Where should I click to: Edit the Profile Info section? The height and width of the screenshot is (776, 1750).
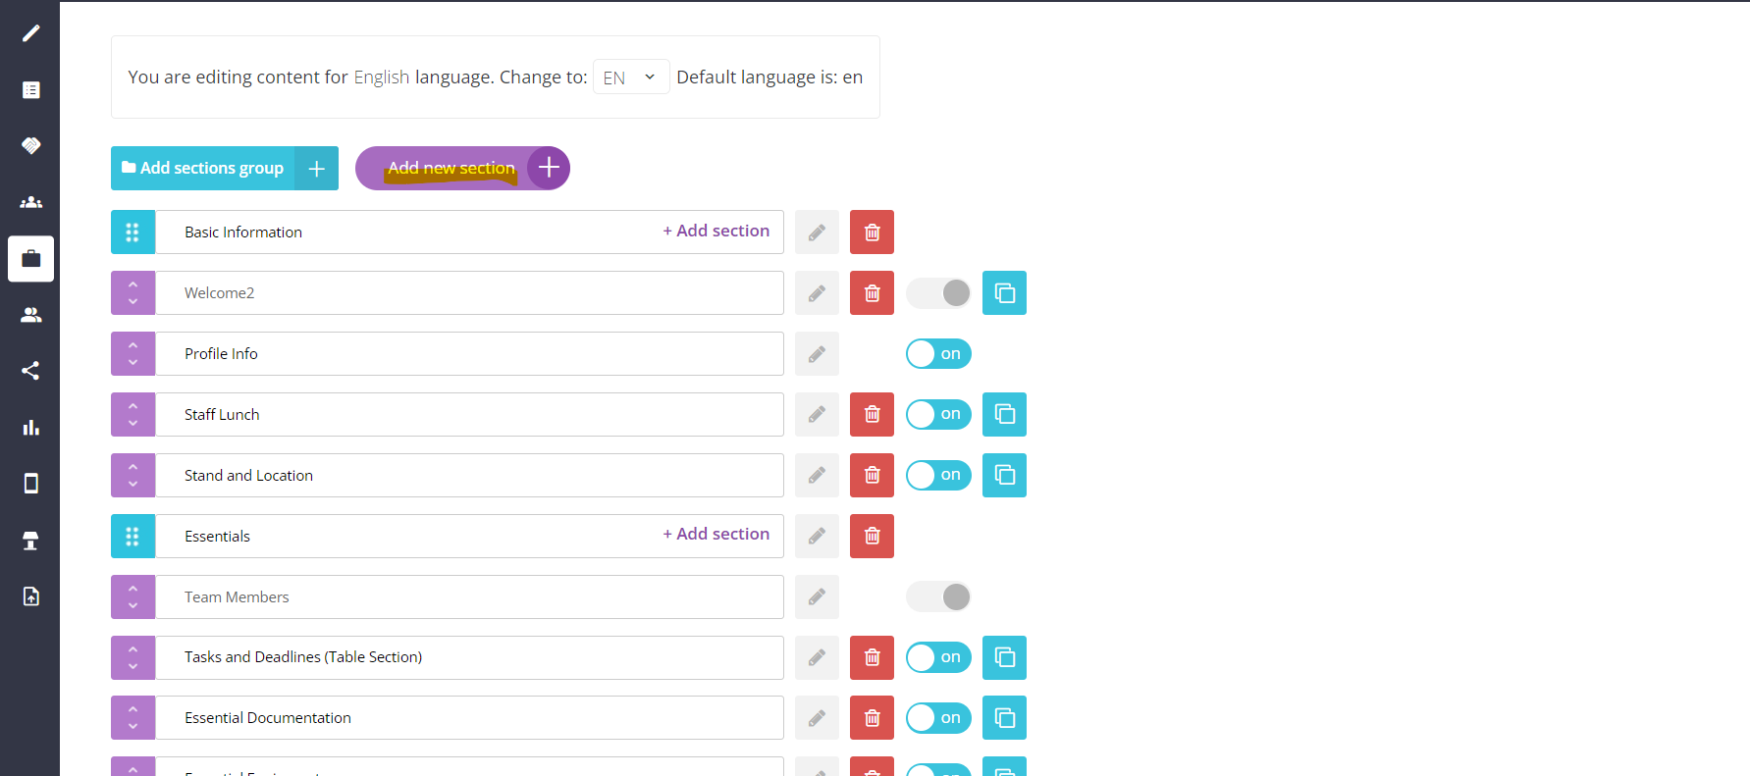(817, 354)
